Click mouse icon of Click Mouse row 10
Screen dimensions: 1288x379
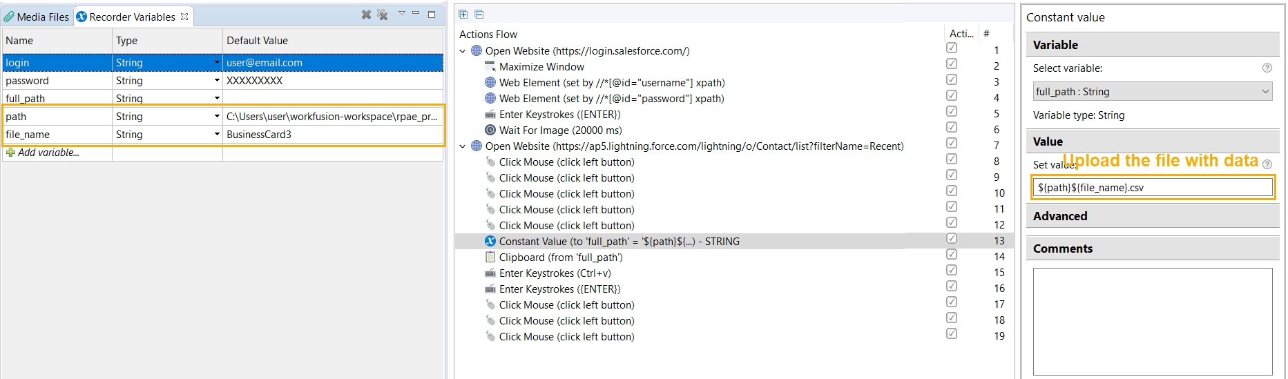click(x=490, y=193)
